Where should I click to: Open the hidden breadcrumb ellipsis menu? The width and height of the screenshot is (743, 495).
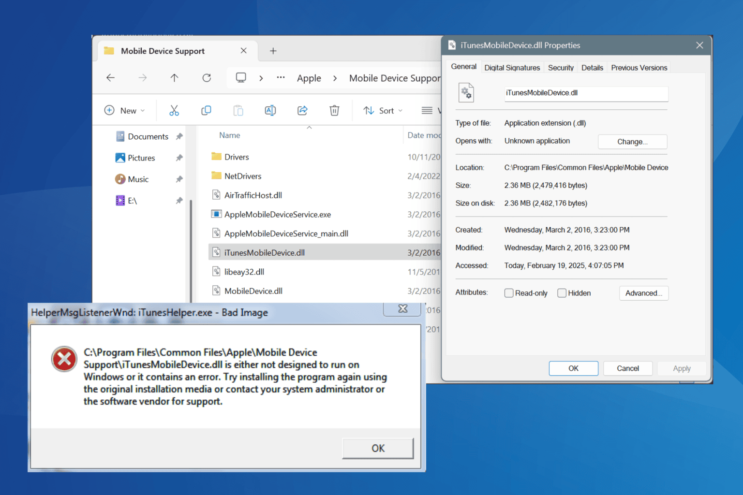pos(281,78)
